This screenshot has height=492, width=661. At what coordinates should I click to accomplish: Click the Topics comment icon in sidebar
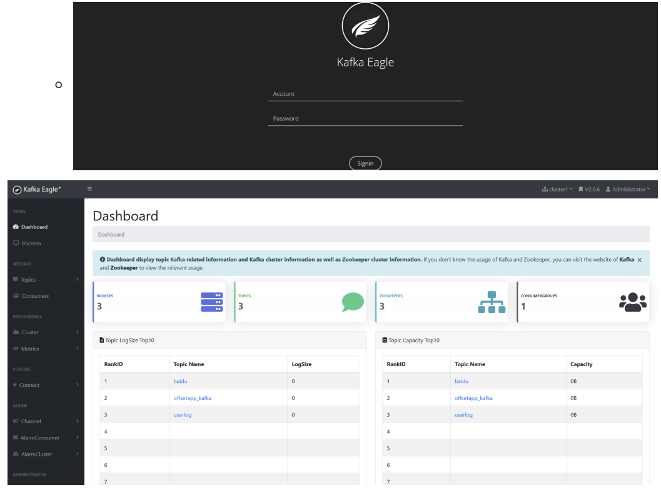(x=15, y=279)
